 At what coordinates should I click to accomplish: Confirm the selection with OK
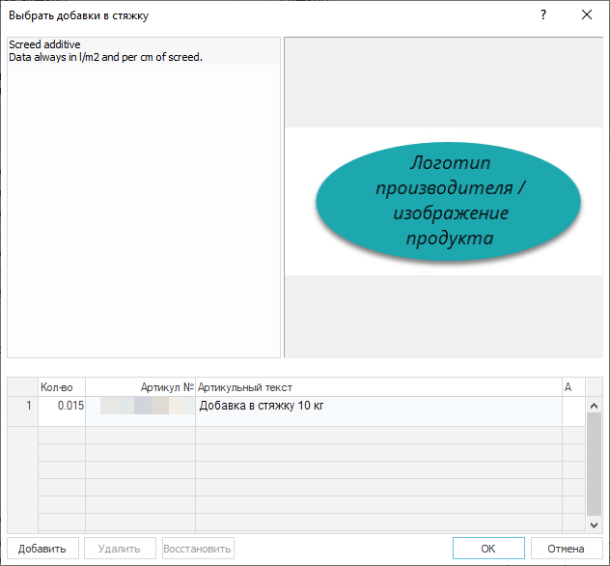tap(488, 549)
